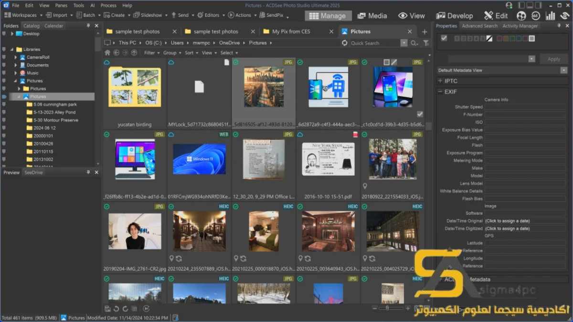The image size is (573, 322).
Task: Open the File menu
Action: pyautogui.click(x=16, y=5)
